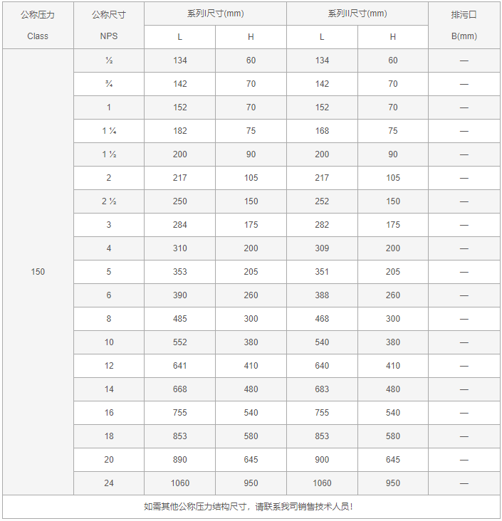Select the cell showing 309
This screenshot has height=521, width=502.
[323, 248]
